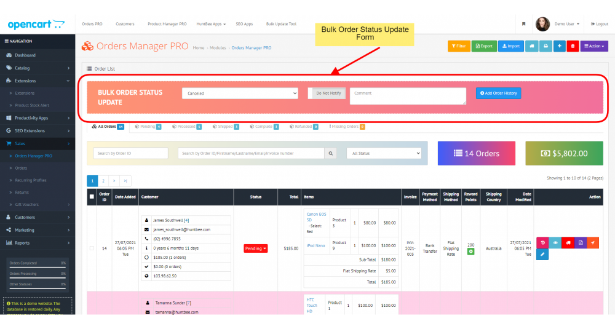The width and height of the screenshot is (615, 329).
Task: Expand the Gift Vouchers submenu
Action: pyautogui.click(x=38, y=205)
